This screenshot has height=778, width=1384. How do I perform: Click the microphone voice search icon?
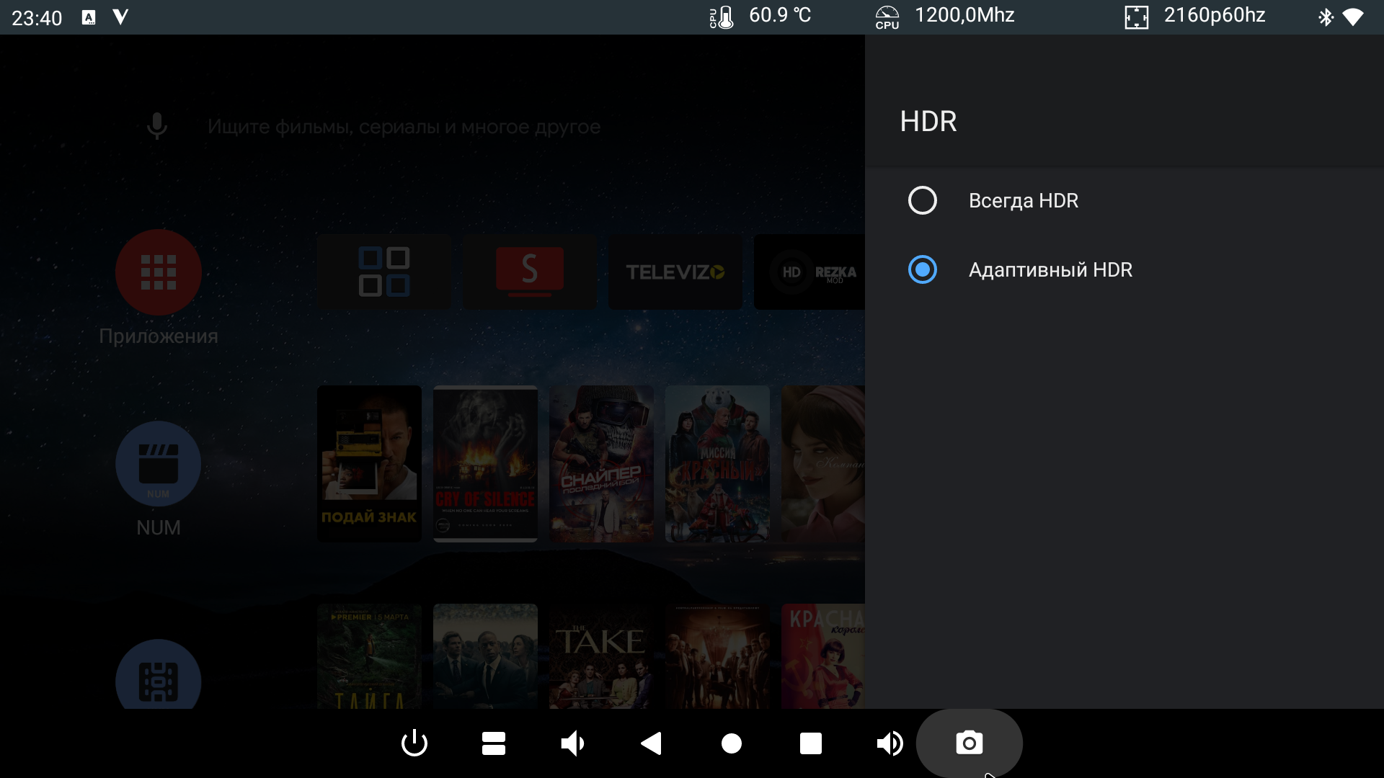pyautogui.click(x=157, y=127)
